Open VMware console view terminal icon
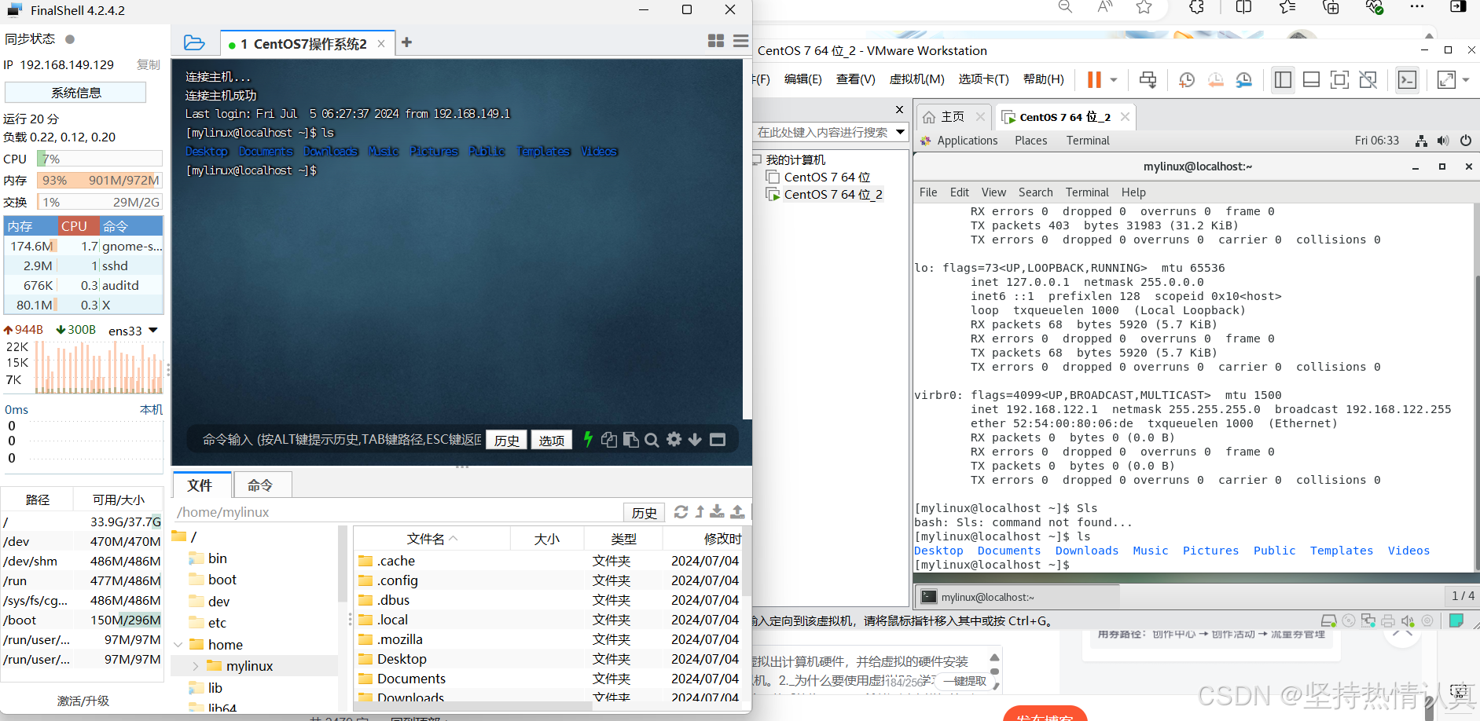This screenshot has width=1480, height=721. click(1407, 79)
